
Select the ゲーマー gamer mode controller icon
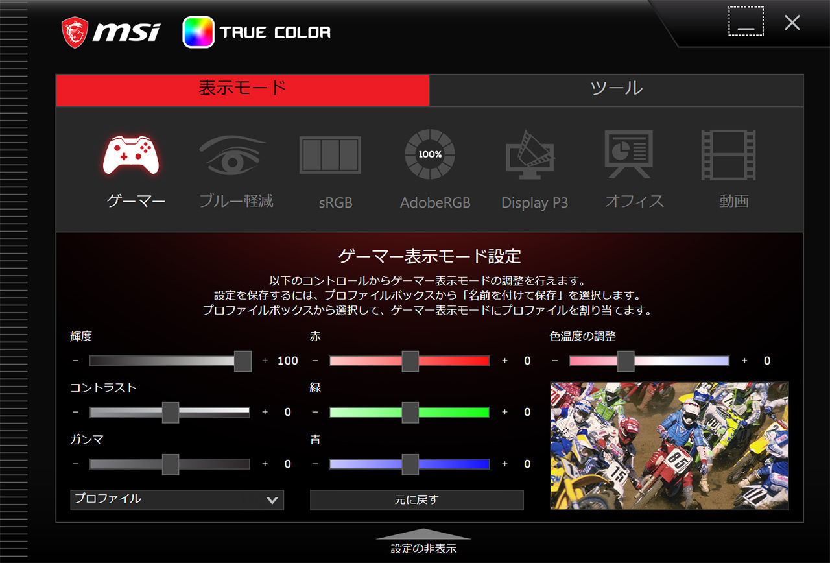pyautogui.click(x=132, y=156)
